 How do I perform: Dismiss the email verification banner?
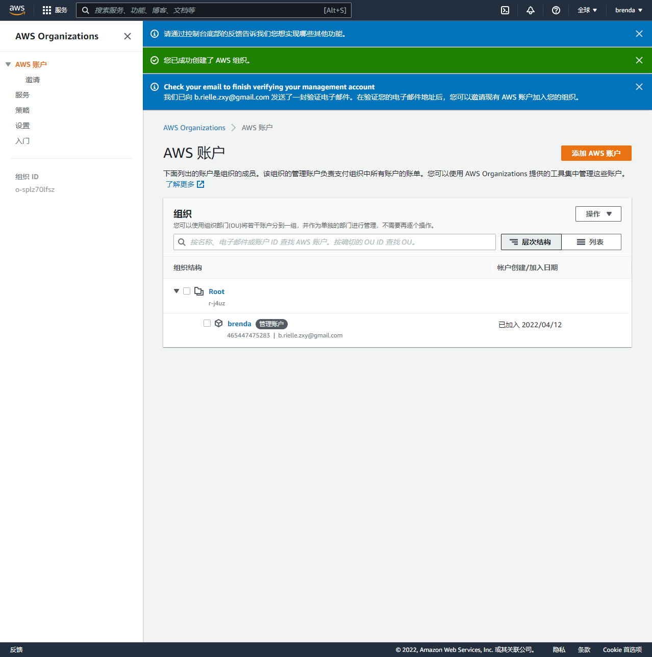(639, 87)
